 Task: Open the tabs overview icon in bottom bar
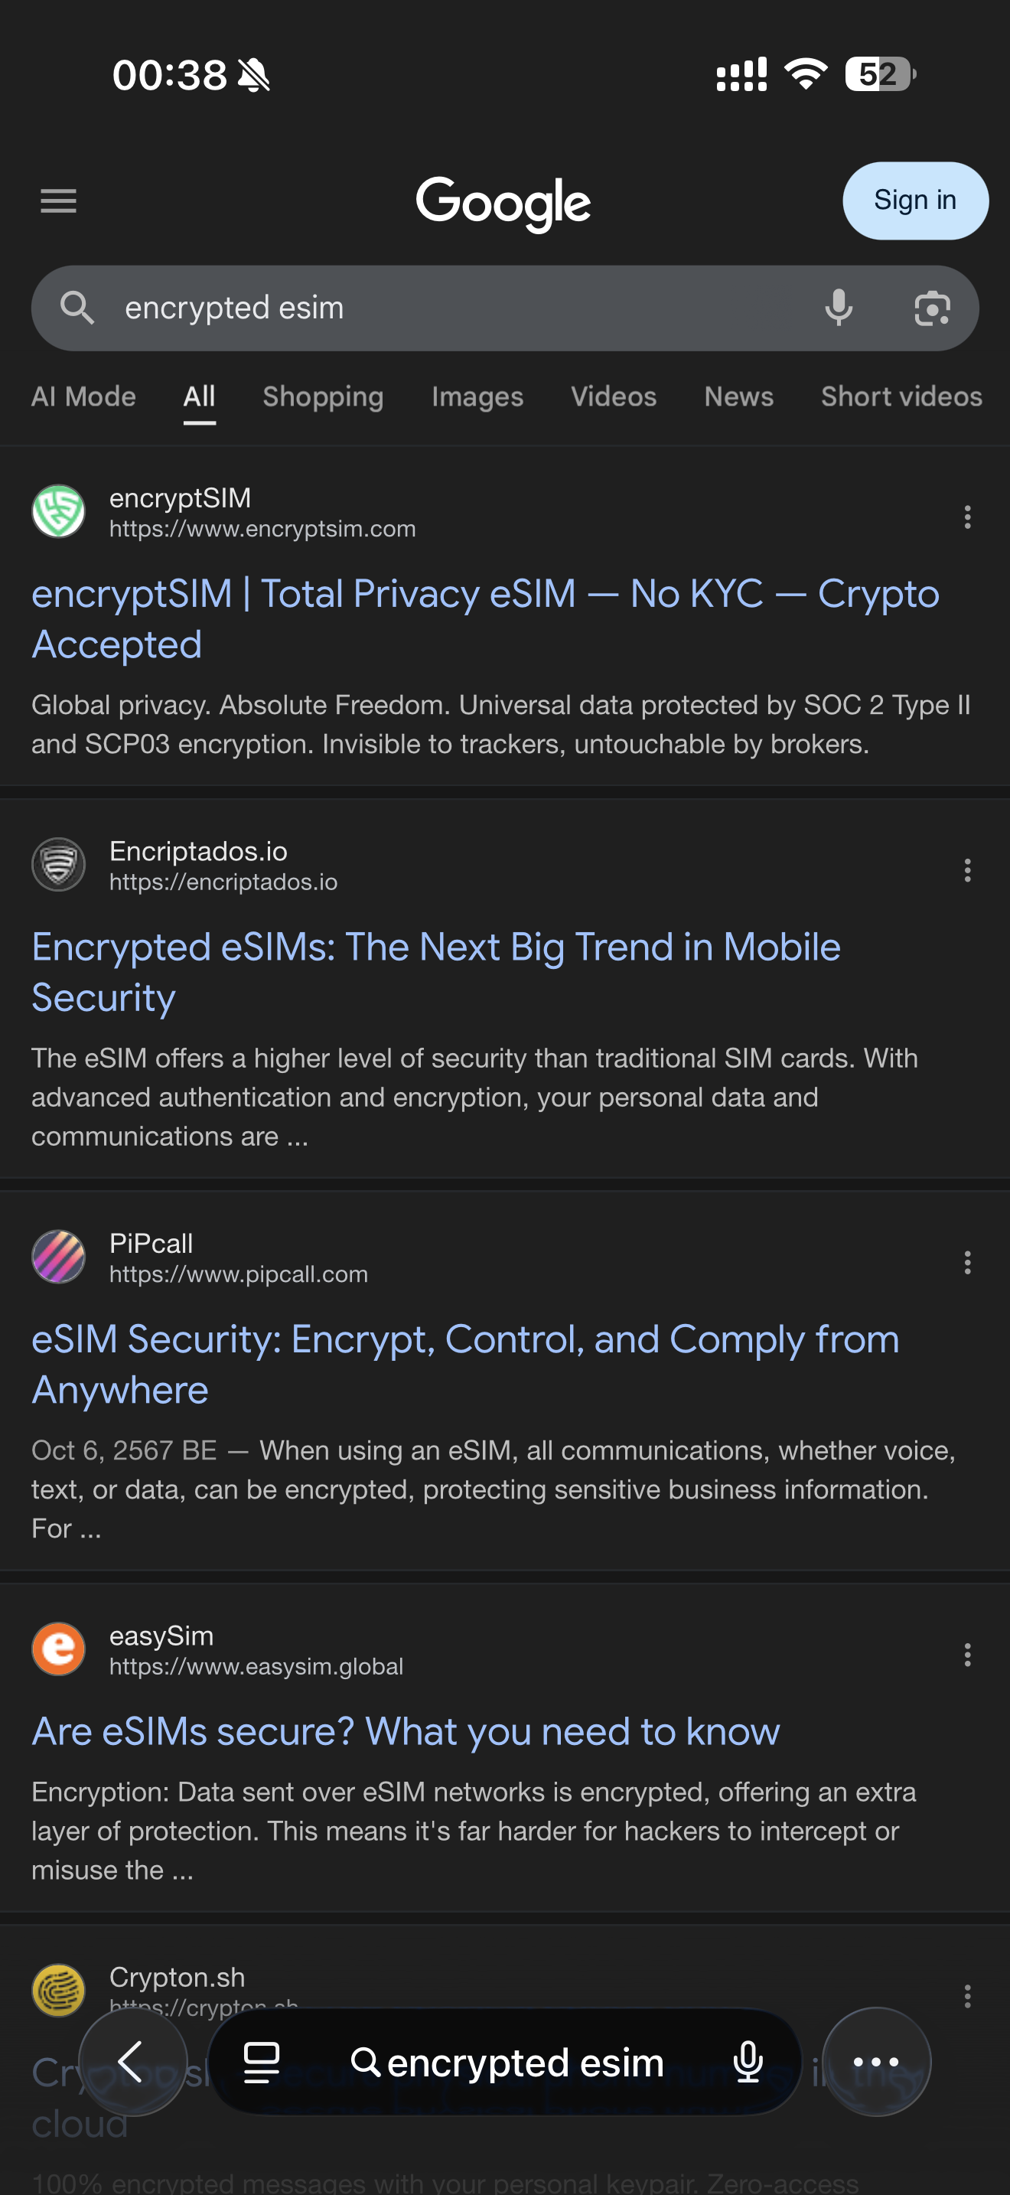pyautogui.click(x=262, y=2062)
